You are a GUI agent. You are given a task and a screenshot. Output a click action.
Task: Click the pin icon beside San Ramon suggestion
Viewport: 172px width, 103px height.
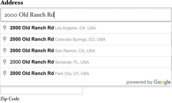point(5,51)
